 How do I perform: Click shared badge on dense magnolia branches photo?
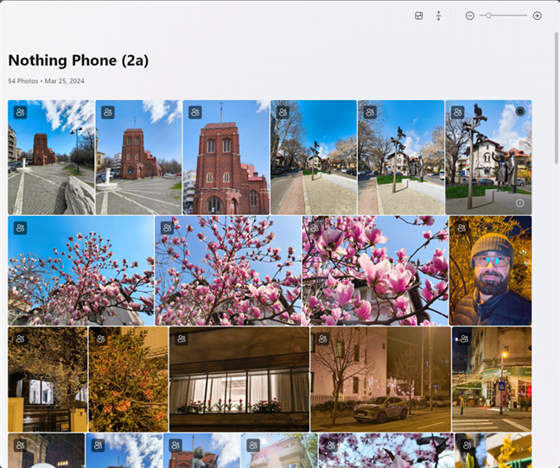click(x=167, y=228)
